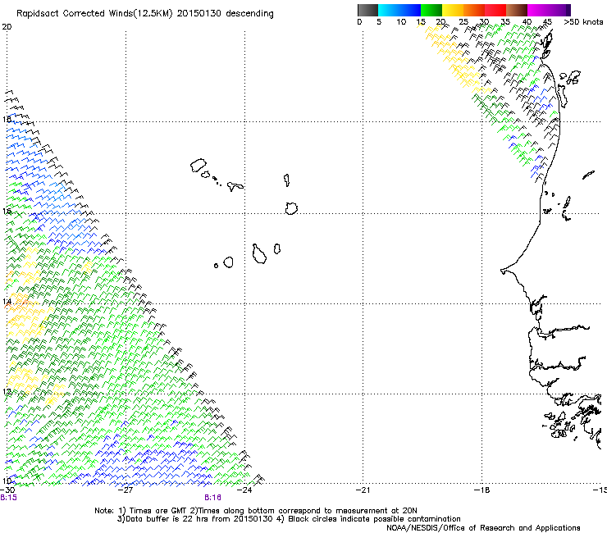607x533 pixels.
Task: Select the orange 25-30 knots legend swatch
Action: tap(474, 10)
